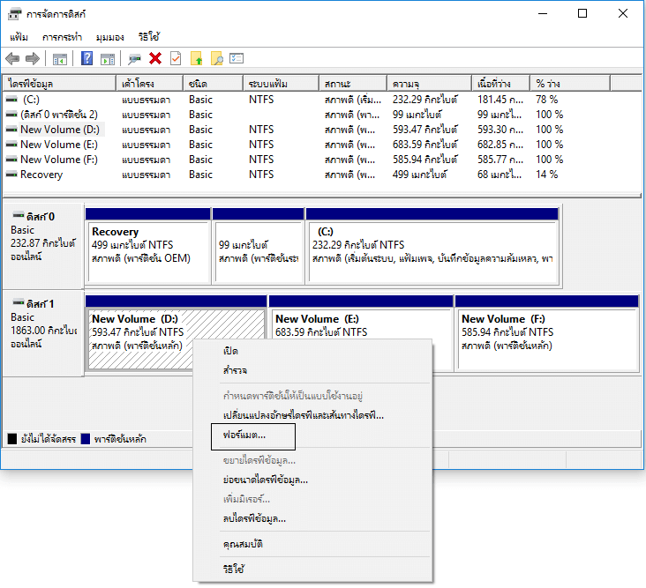The height and width of the screenshot is (588, 646).
Task: Click the red X delete icon
Action: 155,59
